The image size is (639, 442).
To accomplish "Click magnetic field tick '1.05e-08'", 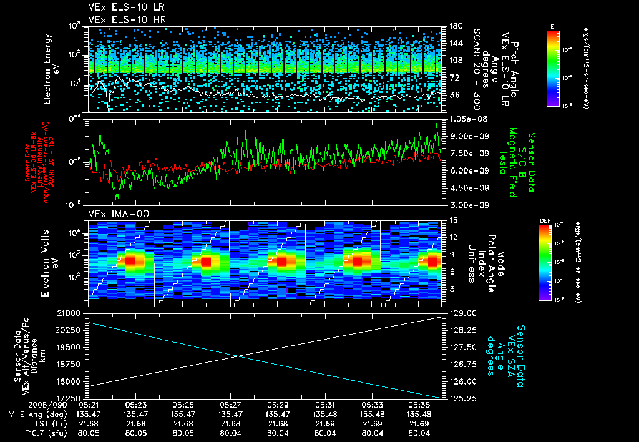I will click(469, 119).
